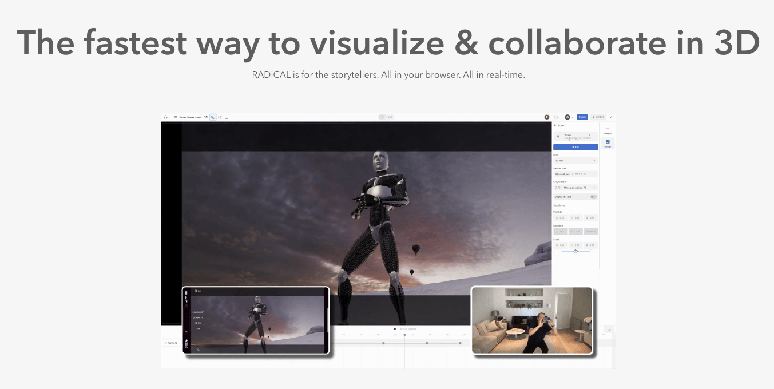This screenshot has height=389, width=774.
Task: Click the Rotation Z field
Action: pyautogui.click(x=590, y=231)
